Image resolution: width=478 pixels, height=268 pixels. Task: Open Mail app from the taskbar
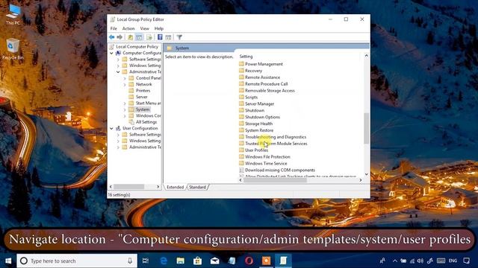[214, 261]
